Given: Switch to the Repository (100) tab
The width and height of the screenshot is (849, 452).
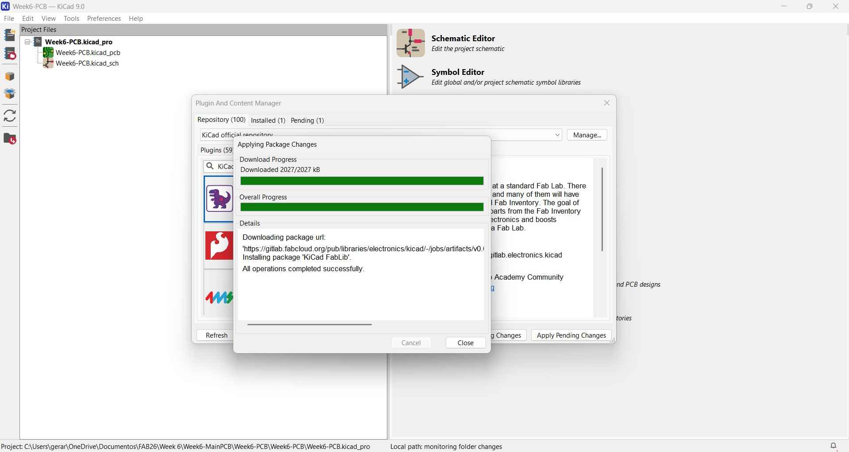Looking at the screenshot, I should click(x=221, y=120).
